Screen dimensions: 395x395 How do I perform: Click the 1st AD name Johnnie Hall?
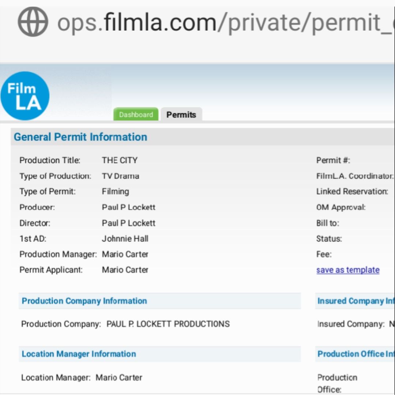point(125,239)
